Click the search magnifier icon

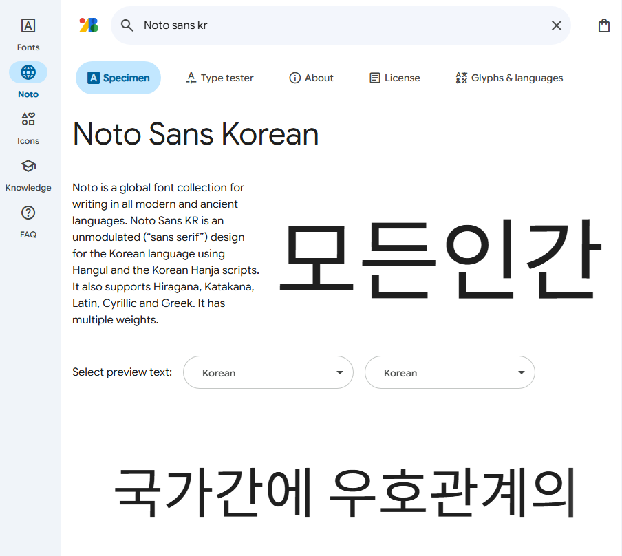pyautogui.click(x=127, y=25)
